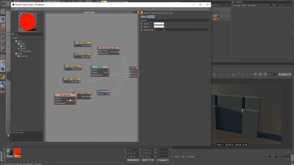Click the Input 1 white color swatch
The width and height of the screenshot is (294, 165).
pyautogui.click(x=159, y=23)
